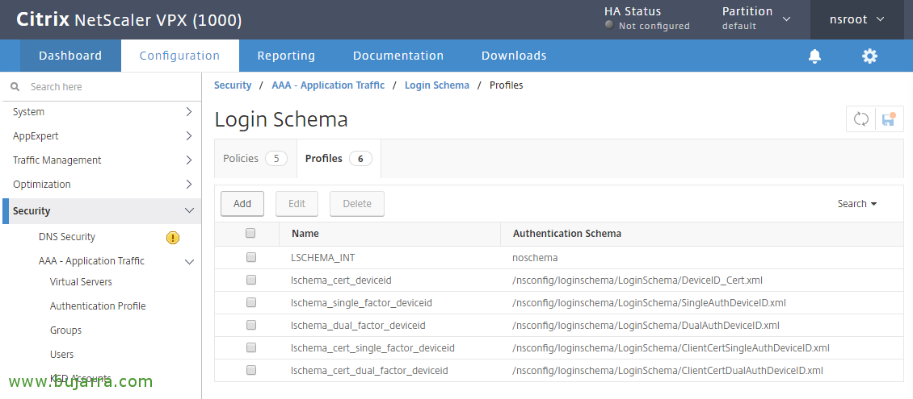The height and width of the screenshot is (399, 913).
Task: Check the lschema_dual_factor_deviceid row checkbox
Action: [x=250, y=325]
